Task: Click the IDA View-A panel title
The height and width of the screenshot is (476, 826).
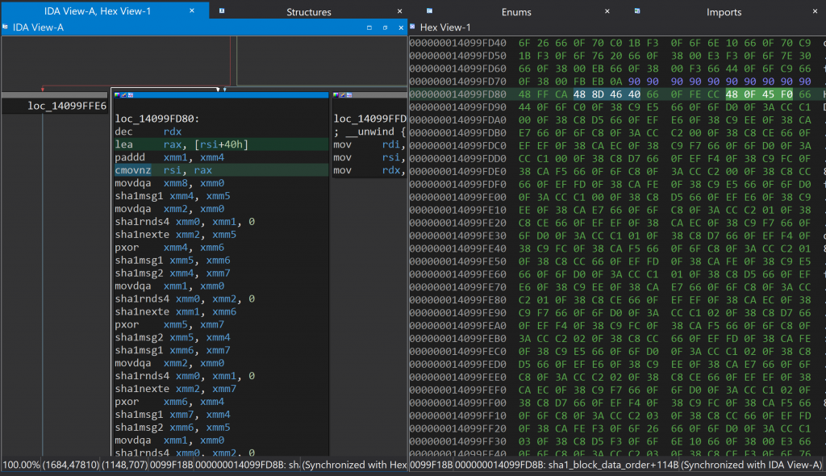Action: [x=38, y=27]
